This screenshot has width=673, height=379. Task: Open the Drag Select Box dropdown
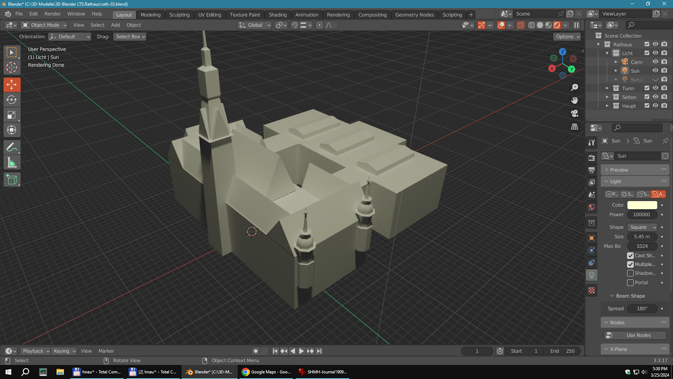(130, 37)
